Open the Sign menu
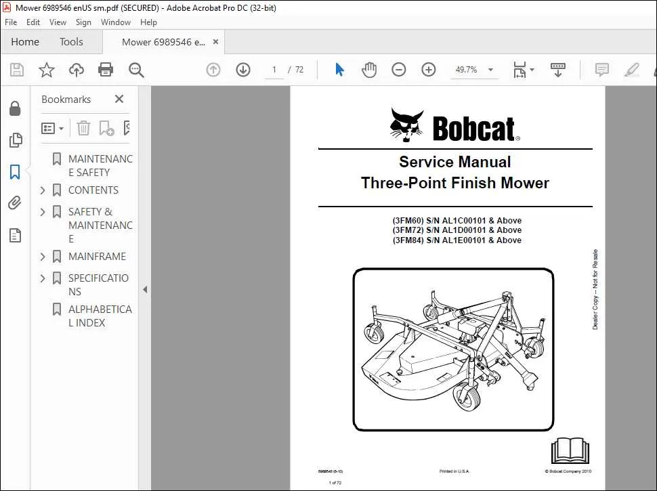Image resolution: width=657 pixels, height=491 pixels. tap(83, 22)
